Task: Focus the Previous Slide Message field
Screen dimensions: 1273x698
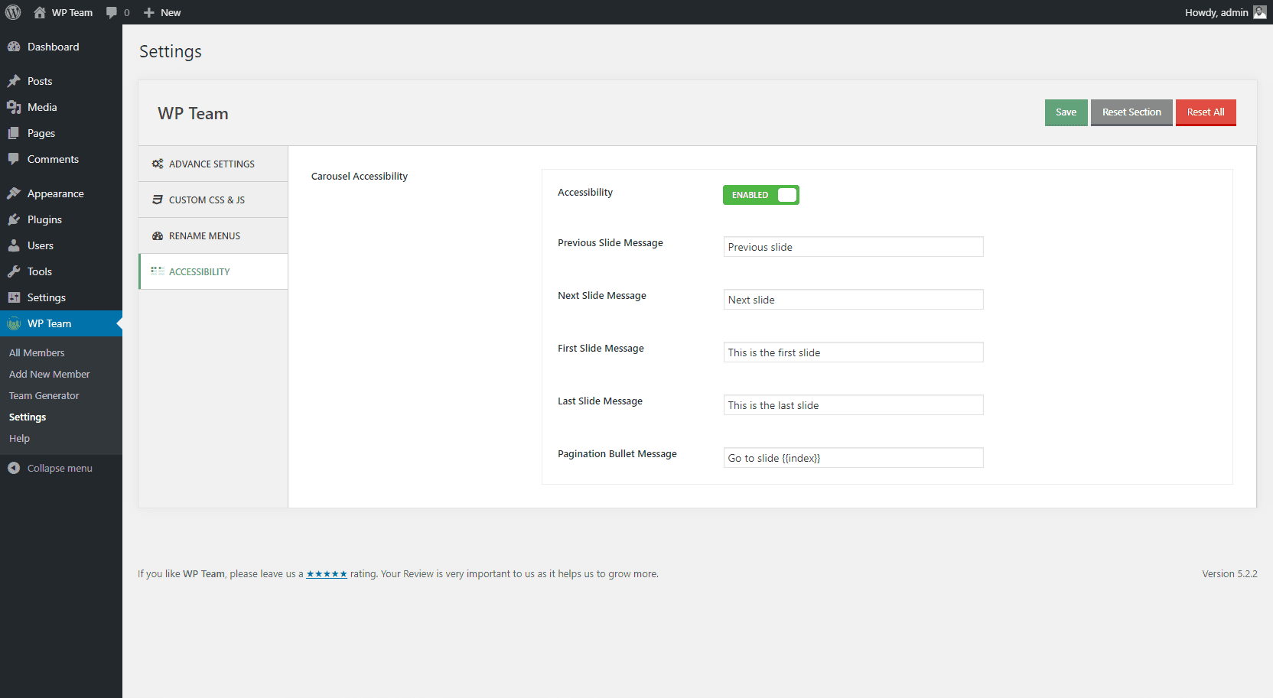Action: coord(853,247)
